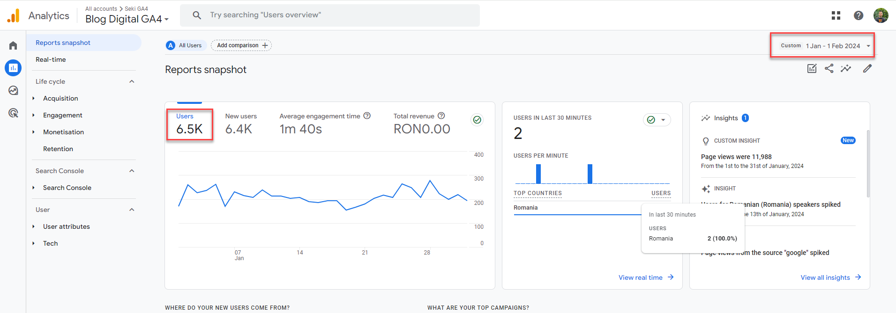Open the custom date range dropdown
The height and width of the screenshot is (313, 896).
pos(822,46)
